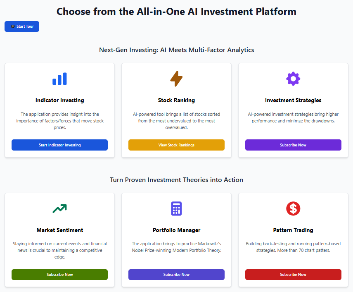
Task: Select the Portfolio Manager card title
Action: (176, 230)
